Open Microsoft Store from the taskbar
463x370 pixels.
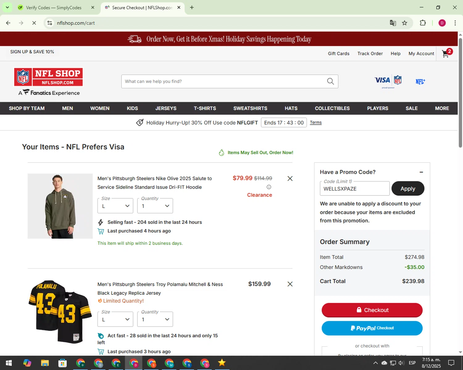[63, 363]
